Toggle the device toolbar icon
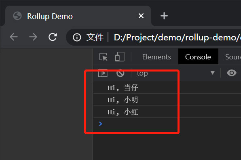Viewport: 241px width, 160px height. click(x=120, y=57)
